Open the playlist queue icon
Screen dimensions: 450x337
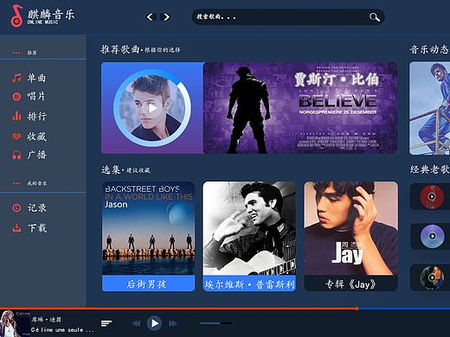pyautogui.click(x=106, y=323)
